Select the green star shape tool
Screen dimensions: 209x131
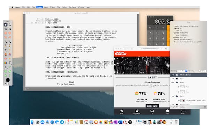click(x=6, y=75)
